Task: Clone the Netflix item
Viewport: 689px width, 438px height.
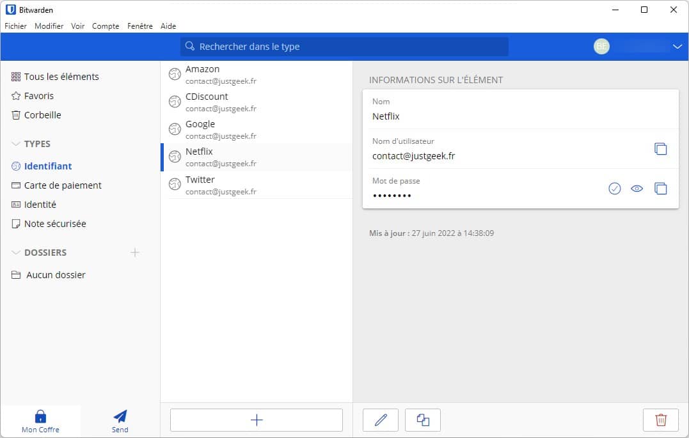Action: pyautogui.click(x=423, y=420)
